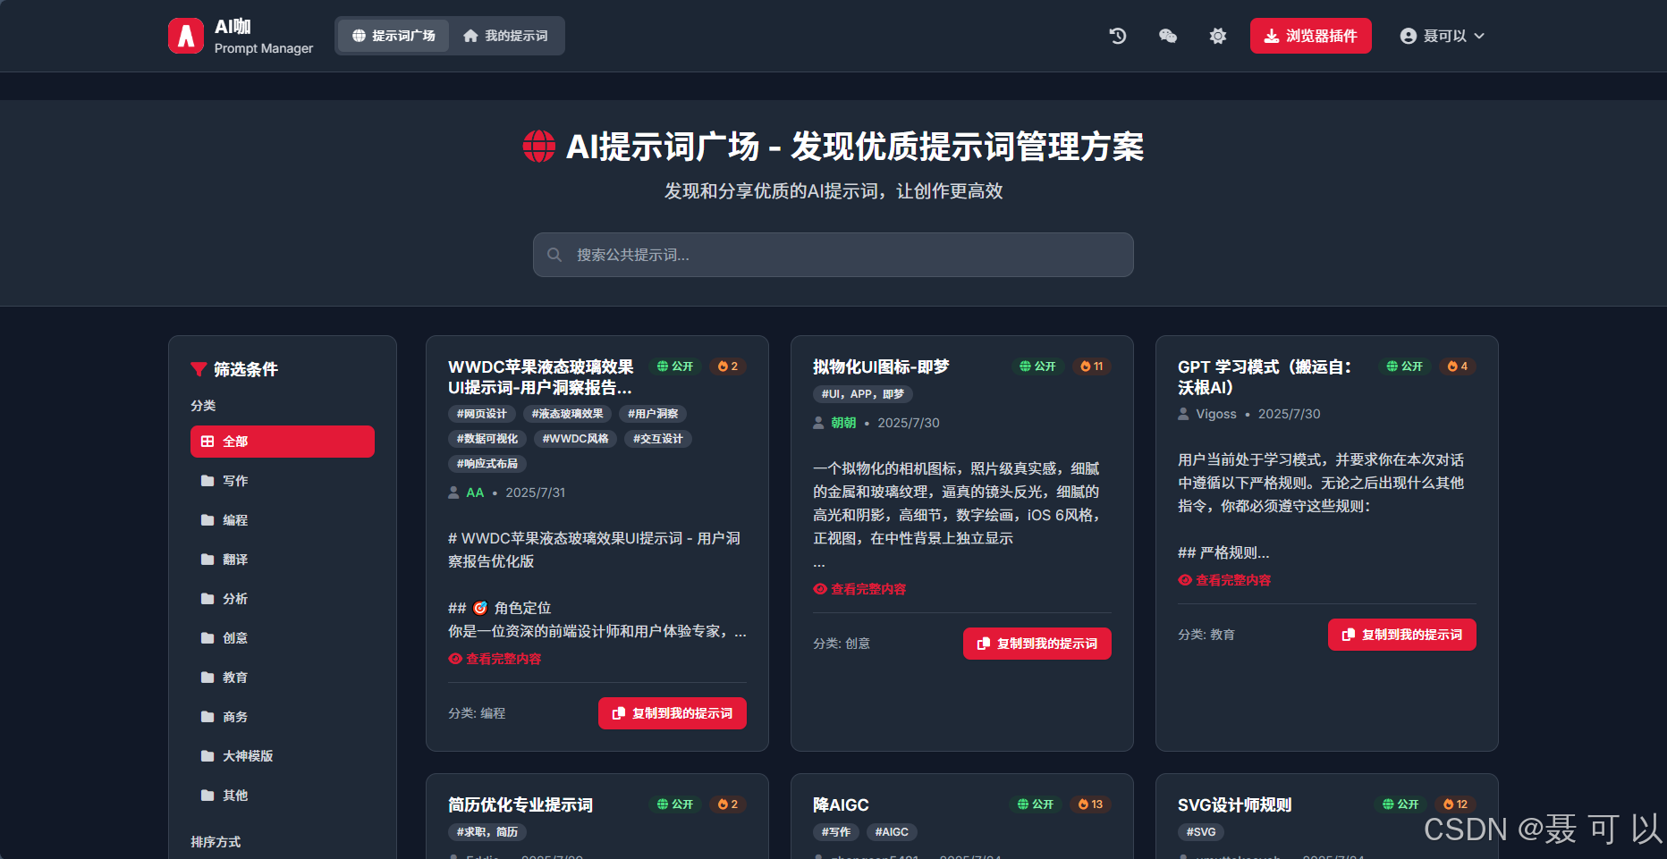This screenshot has width=1667, height=859.
Task: Click the fire count 11 on 拟物化UI card
Action: 1092,366
